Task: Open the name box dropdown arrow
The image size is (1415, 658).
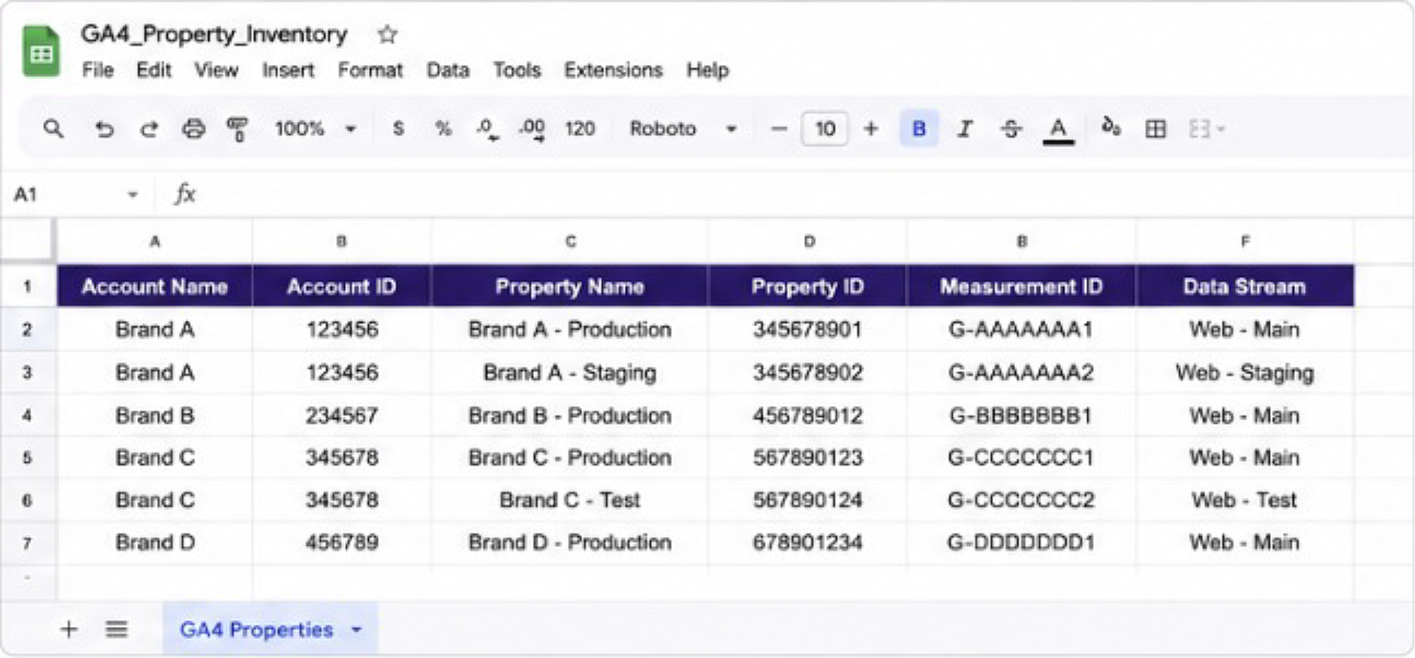Action: (x=132, y=195)
